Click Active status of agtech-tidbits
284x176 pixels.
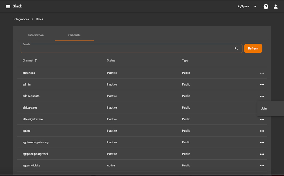pyautogui.click(x=111, y=166)
